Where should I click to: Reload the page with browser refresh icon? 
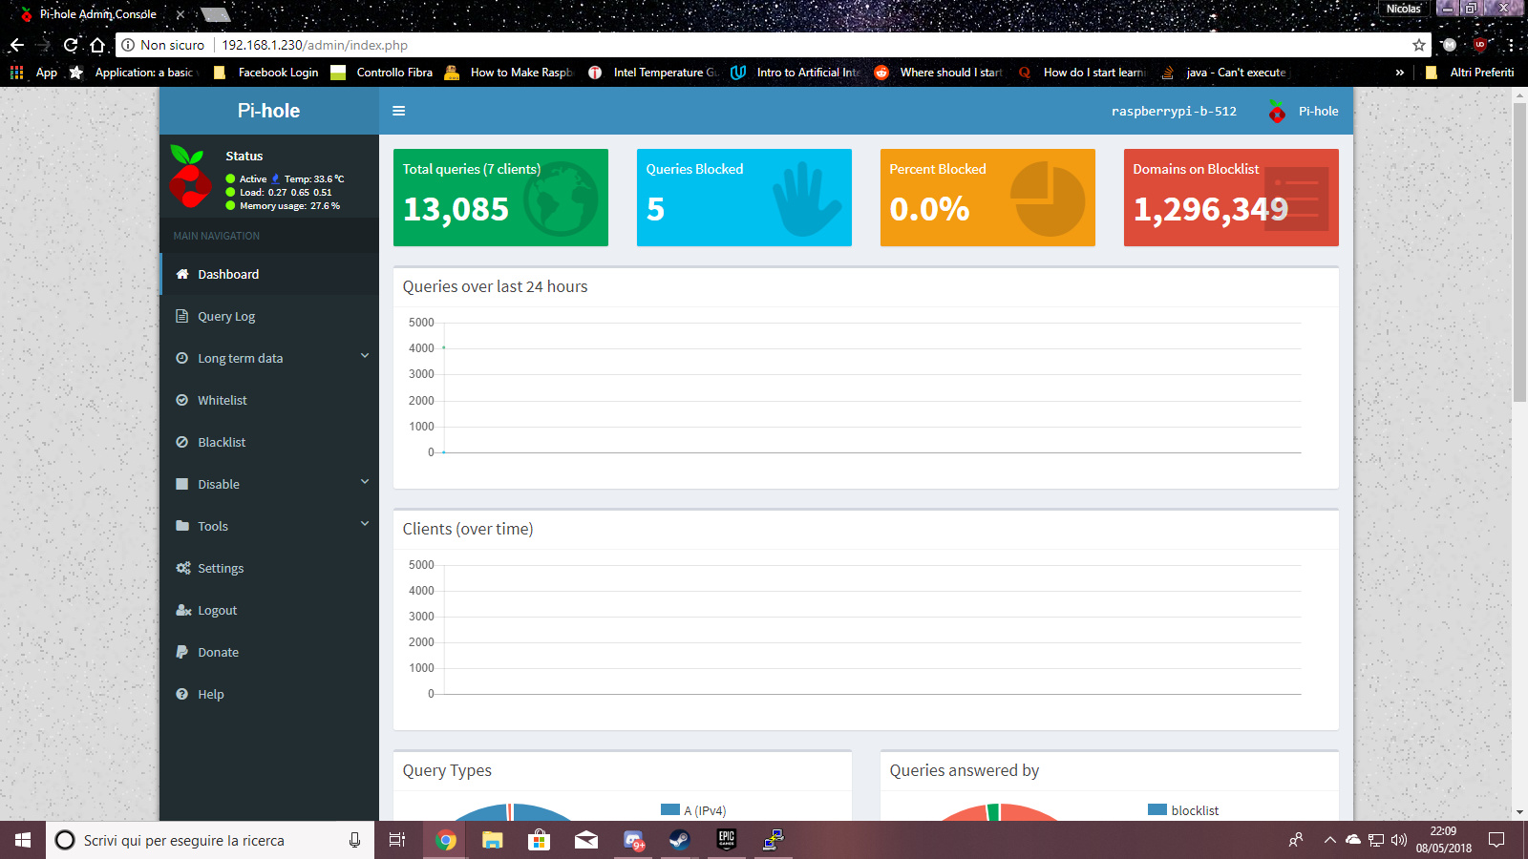(71, 45)
